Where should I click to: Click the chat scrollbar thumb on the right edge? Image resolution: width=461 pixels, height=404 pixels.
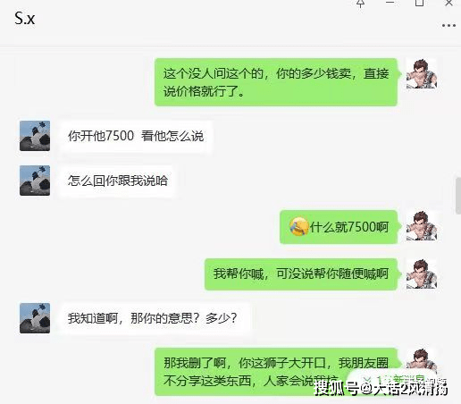[458, 196]
